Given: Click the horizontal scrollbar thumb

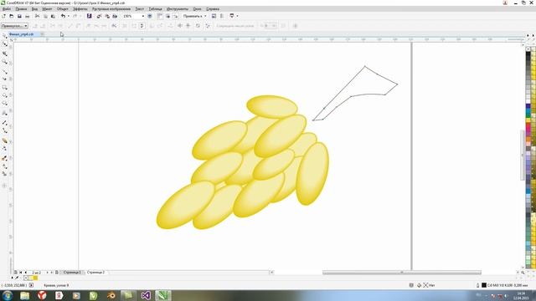Looking at the screenshot, I should pos(402,273).
